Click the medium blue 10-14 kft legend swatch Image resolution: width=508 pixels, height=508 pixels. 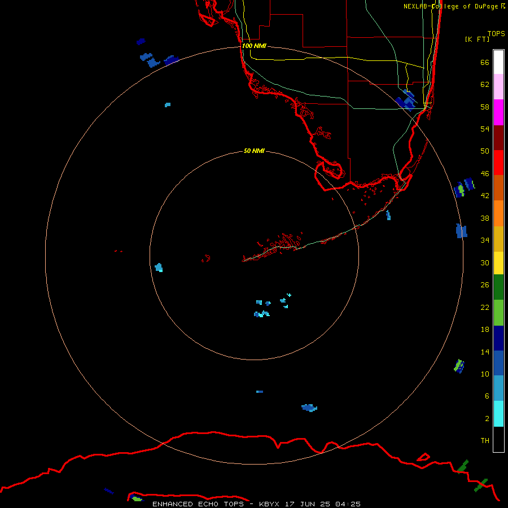498,363
